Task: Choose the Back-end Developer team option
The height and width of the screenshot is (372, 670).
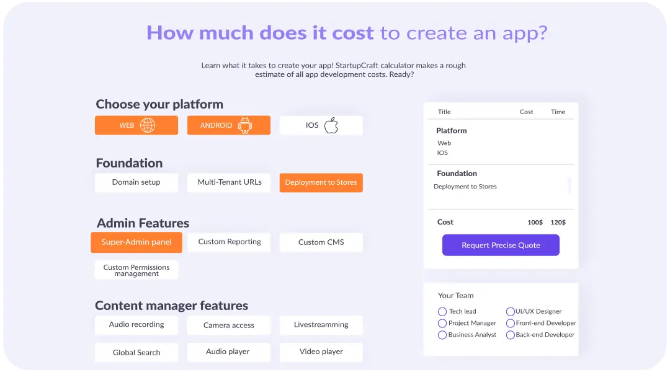Action: click(x=511, y=335)
